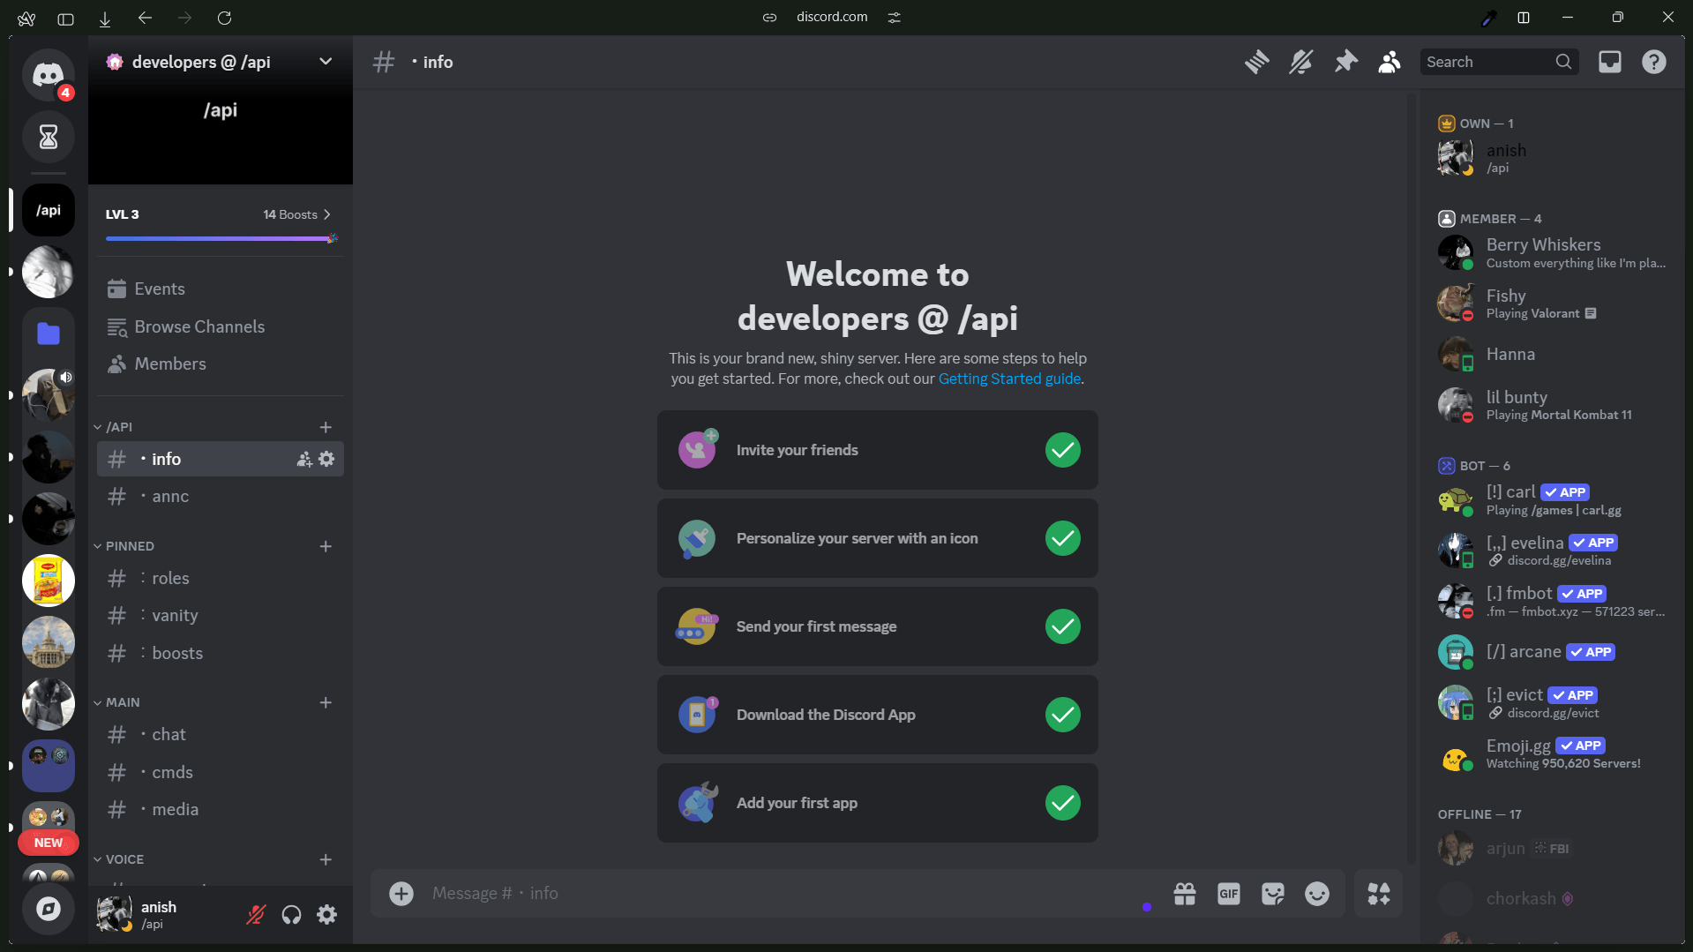This screenshot has width=1693, height=952.
Task: Open Events in the sidebar
Action: point(221,289)
